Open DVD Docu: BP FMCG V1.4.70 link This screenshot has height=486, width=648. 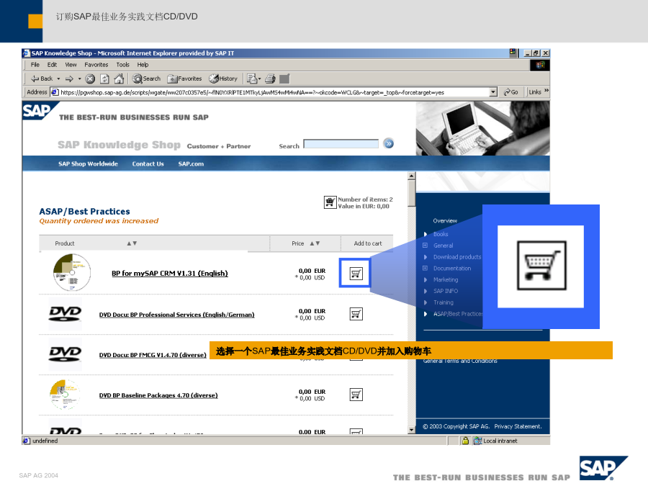(x=153, y=355)
